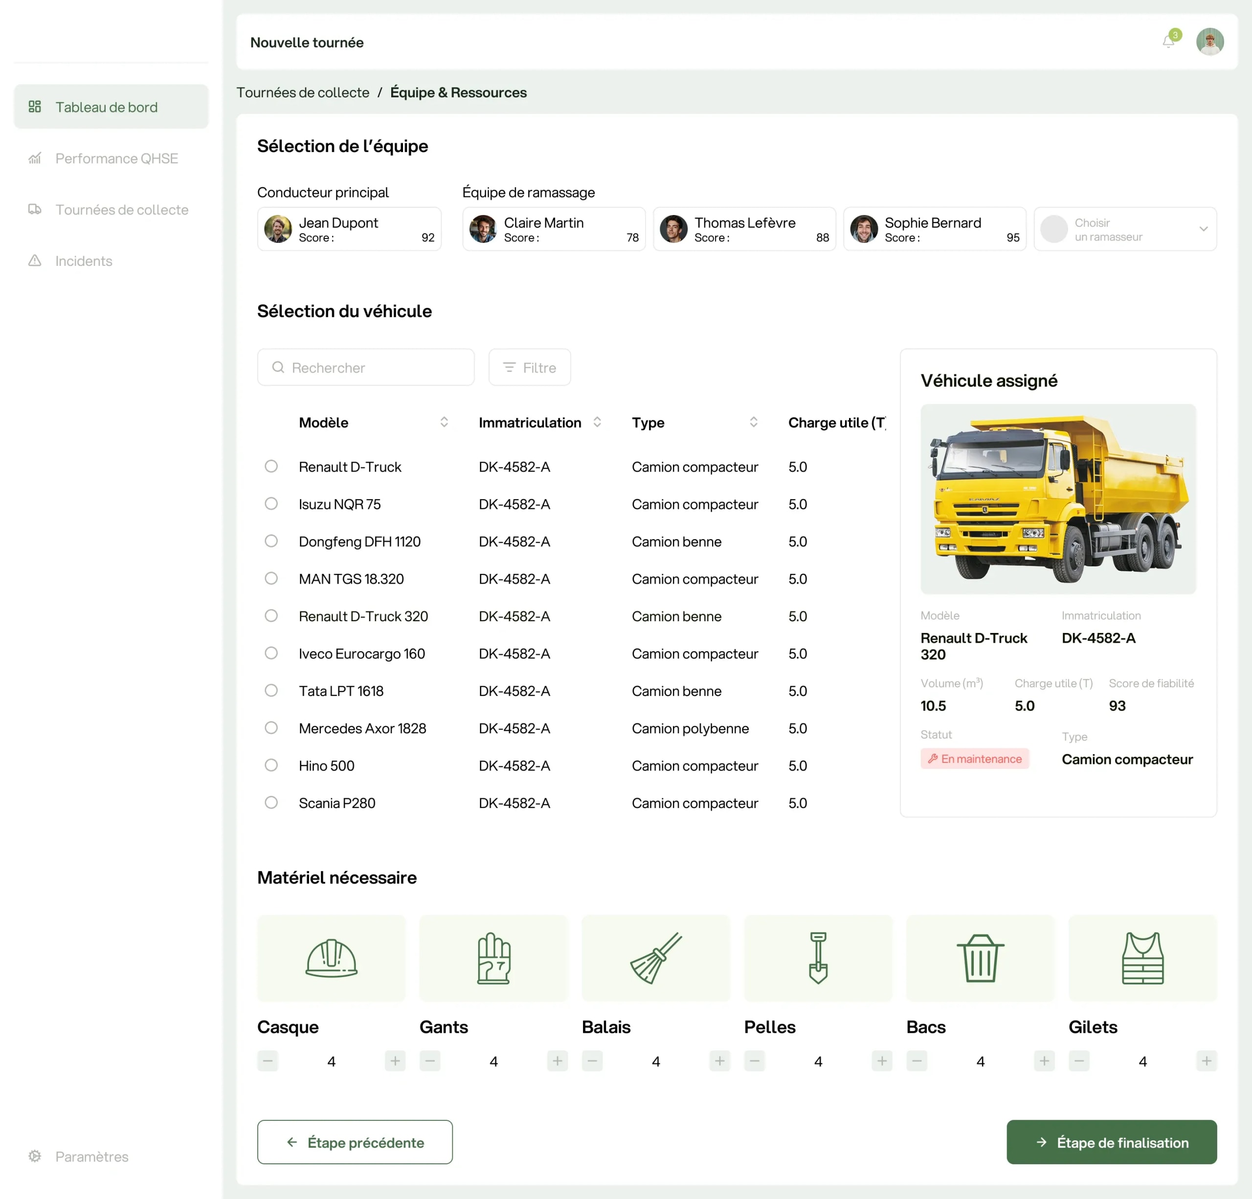
Task: Decrease Casque quantity with minus
Action: 268,1061
